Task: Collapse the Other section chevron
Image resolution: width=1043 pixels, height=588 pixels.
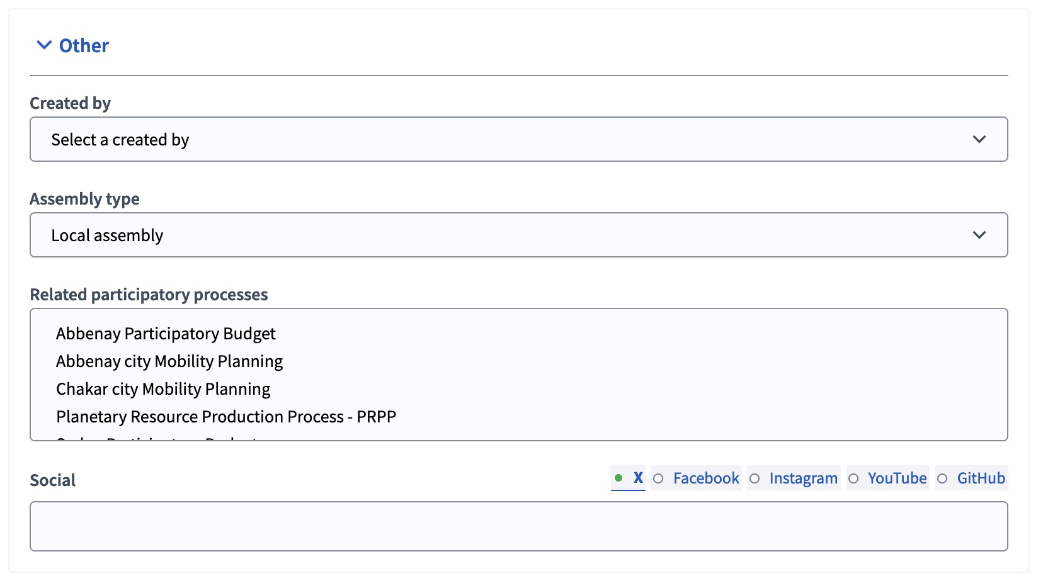Action: 43,45
